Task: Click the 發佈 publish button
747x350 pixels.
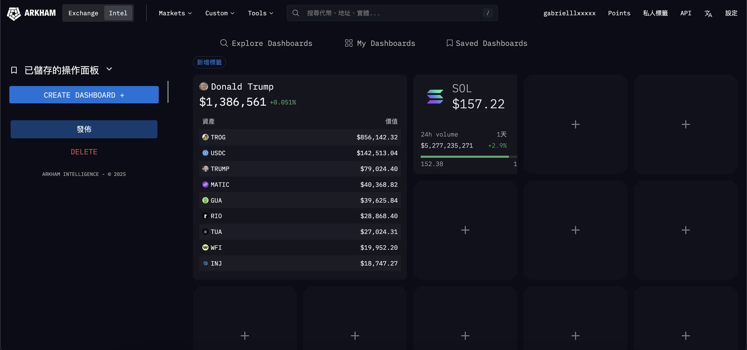Action: click(x=84, y=129)
